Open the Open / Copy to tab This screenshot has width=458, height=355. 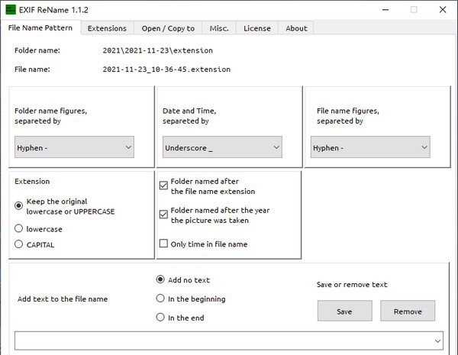pos(168,28)
